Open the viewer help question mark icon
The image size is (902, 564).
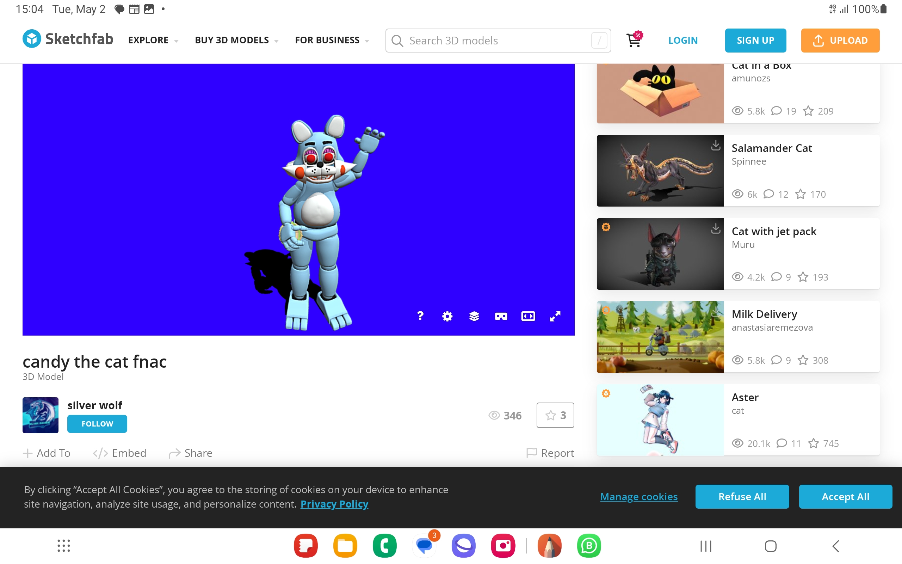point(420,316)
